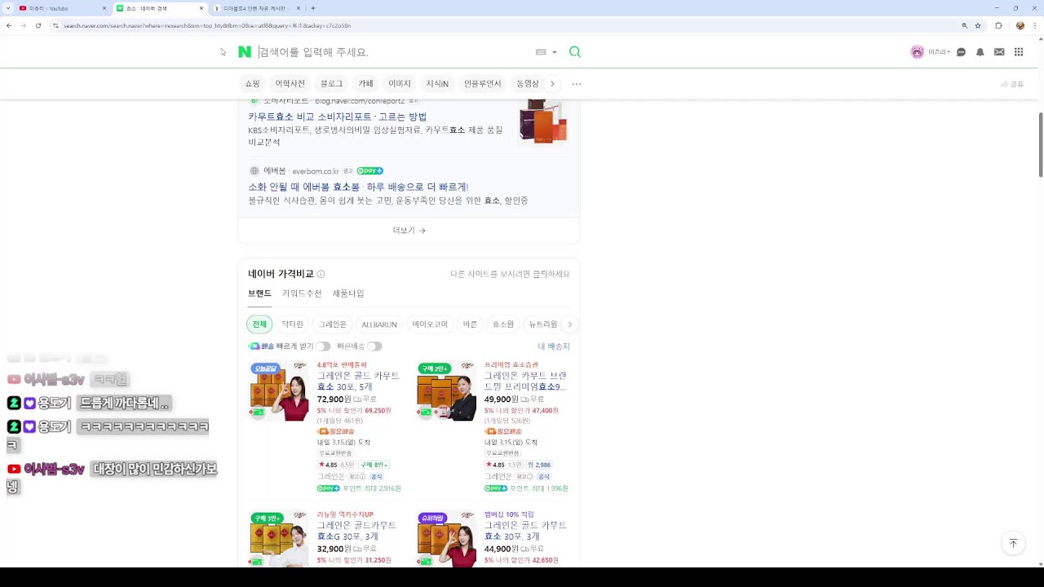Click the page vertical scrollbar thumb
Viewport: 1044px width, 587px height.
pos(1040,145)
